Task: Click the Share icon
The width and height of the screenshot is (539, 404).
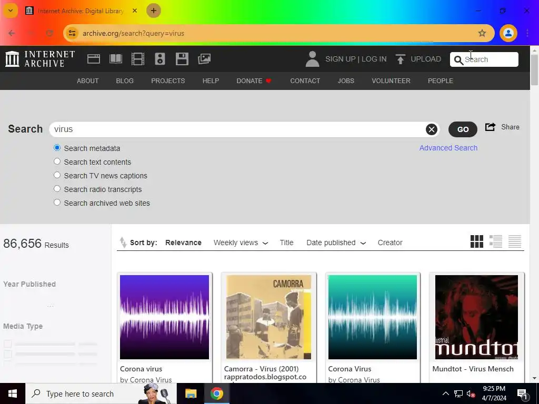Action: (x=490, y=127)
